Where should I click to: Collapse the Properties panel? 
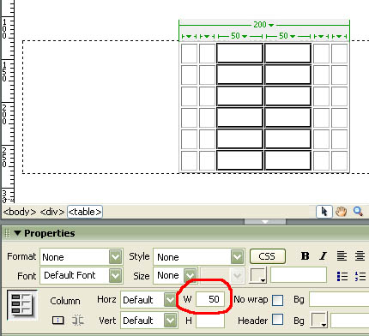click(x=17, y=233)
